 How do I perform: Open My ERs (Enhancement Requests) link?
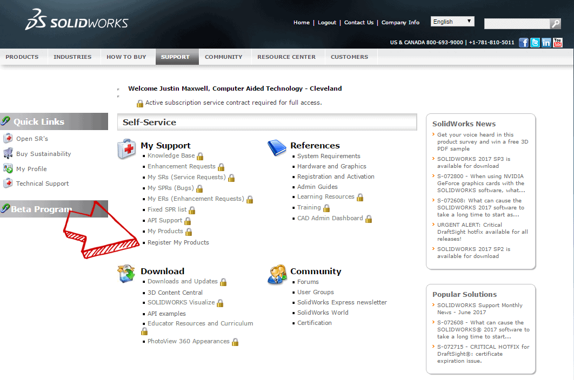tap(196, 199)
